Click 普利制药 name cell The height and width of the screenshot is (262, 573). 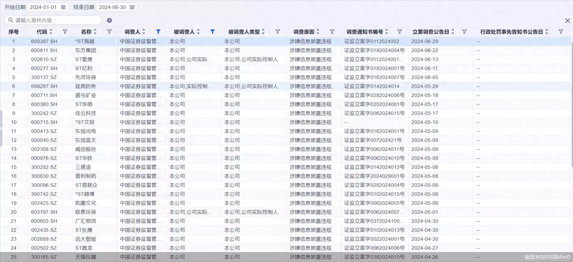coord(85,176)
